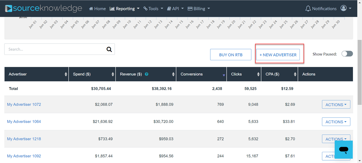This screenshot has height=163, width=362.
Task: Sort by the Advertiser column arrows
Action: (66, 74)
